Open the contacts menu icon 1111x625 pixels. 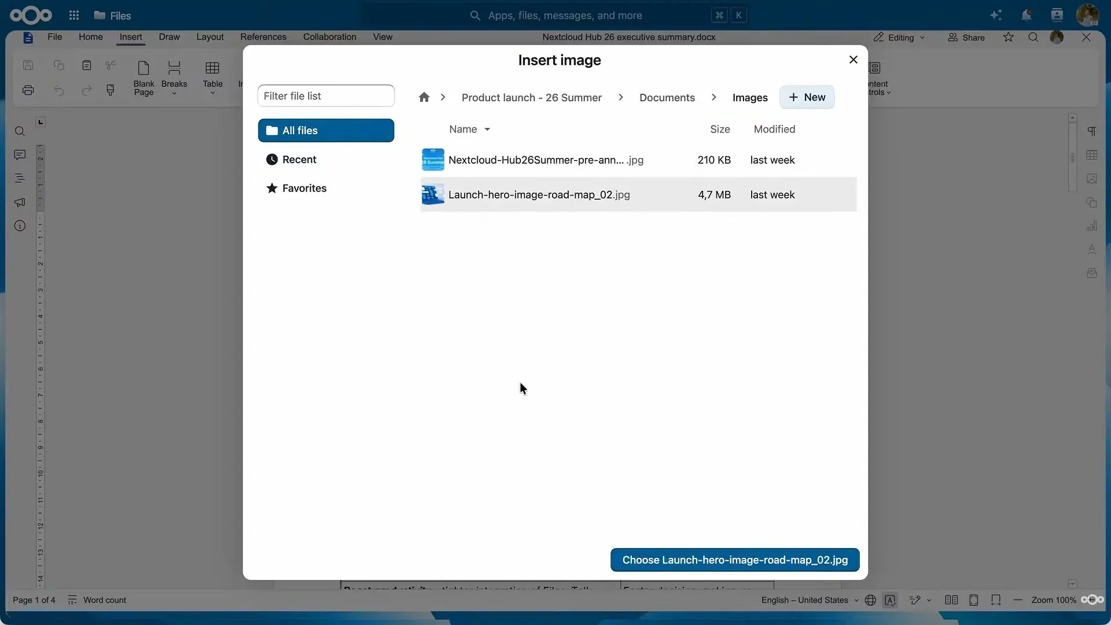click(x=1057, y=16)
